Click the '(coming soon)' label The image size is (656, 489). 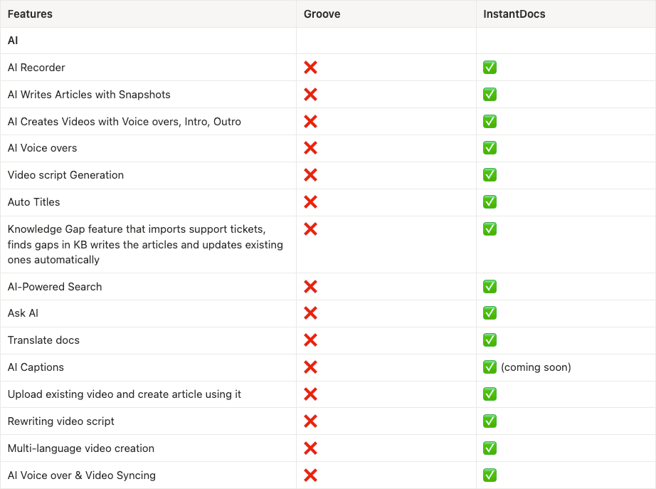click(536, 367)
